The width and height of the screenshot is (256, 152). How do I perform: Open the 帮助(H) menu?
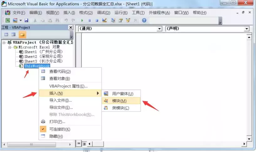(200, 13)
